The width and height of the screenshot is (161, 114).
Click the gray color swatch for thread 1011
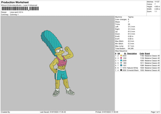[121, 63]
